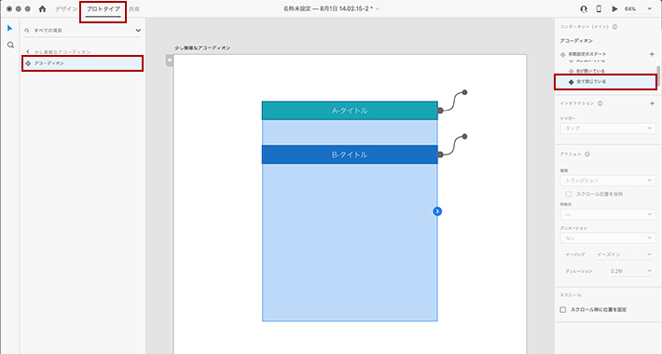Click the layers search field すべての項目

(x=82, y=31)
